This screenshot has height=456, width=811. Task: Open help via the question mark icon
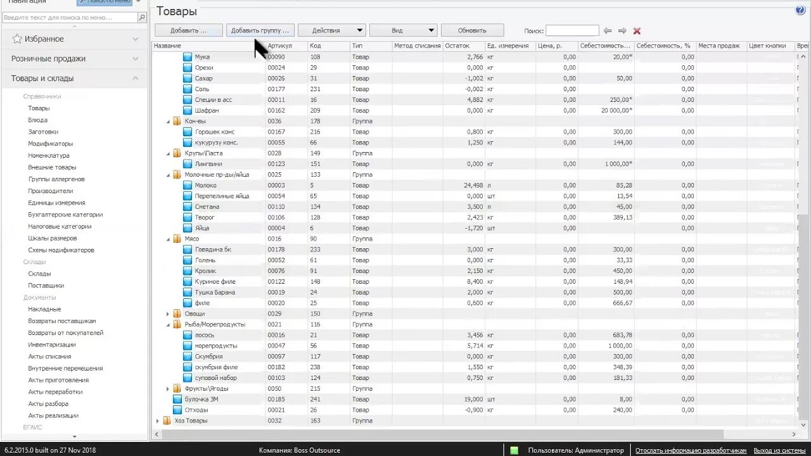[x=800, y=10]
